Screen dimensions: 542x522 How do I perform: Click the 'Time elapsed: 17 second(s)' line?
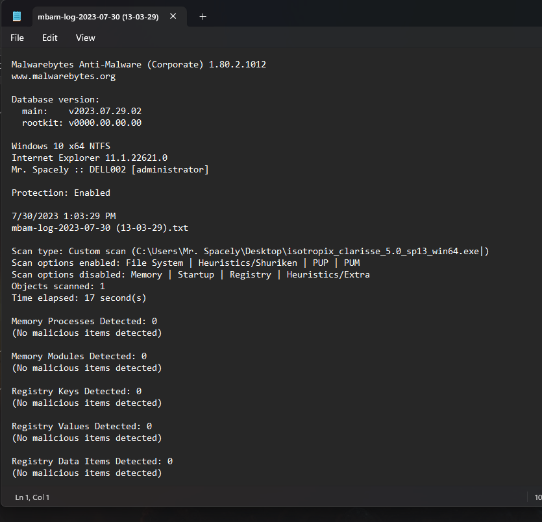[x=79, y=298]
